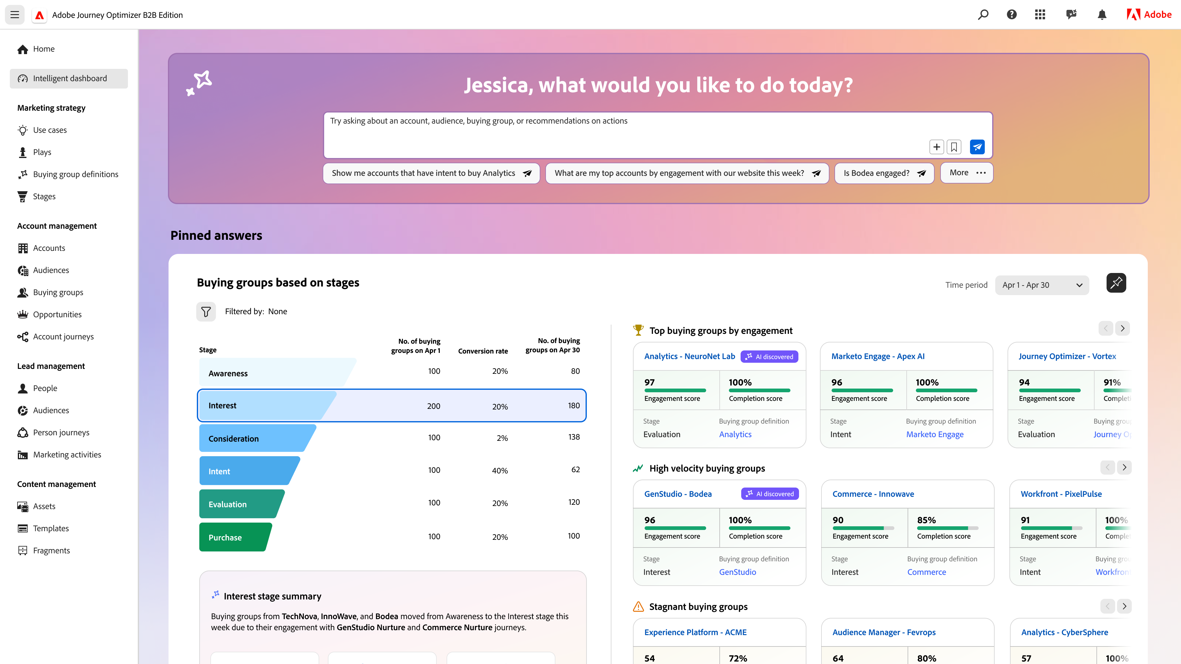Open the hamburger navigation menu
This screenshot has height=664, width=1181.
(15, 15)
